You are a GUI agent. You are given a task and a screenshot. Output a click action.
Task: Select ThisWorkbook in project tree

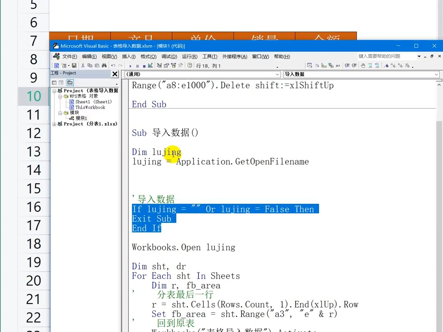pyautogui.click(x=90, y=107)
